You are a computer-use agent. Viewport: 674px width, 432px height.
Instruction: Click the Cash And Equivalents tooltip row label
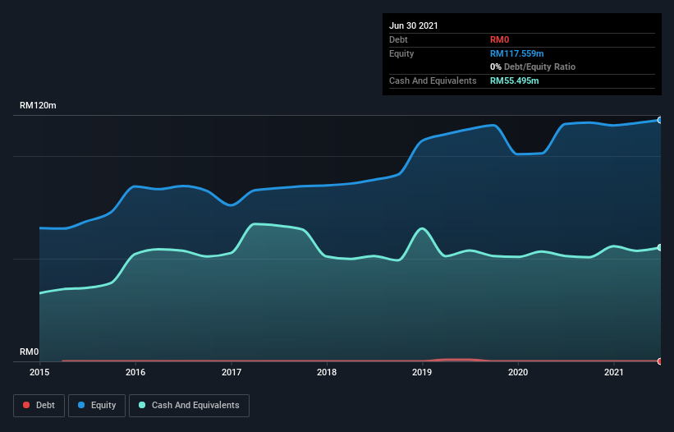click(433, 80)
